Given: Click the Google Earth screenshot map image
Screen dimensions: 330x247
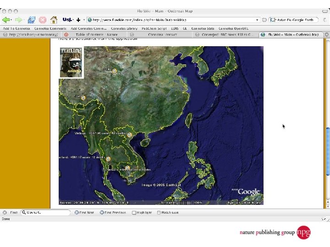Looking at the screenshot, I should [161, 125].
